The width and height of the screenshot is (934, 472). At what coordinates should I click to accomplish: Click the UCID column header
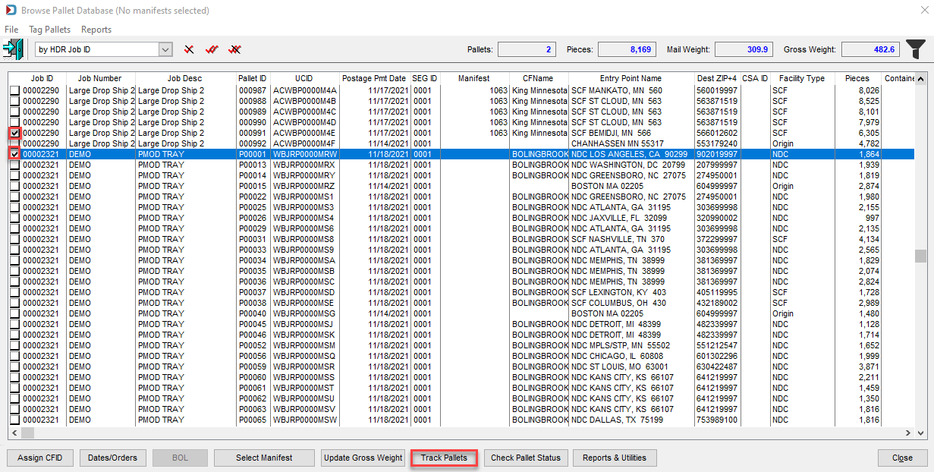coord(304,78)
